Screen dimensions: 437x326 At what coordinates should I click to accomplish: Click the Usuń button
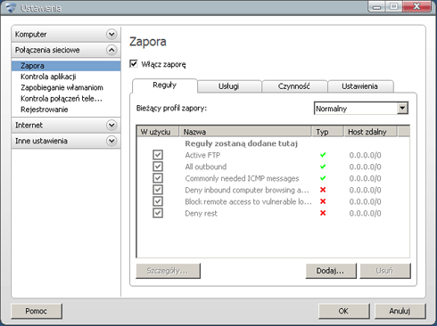[385, 271]
